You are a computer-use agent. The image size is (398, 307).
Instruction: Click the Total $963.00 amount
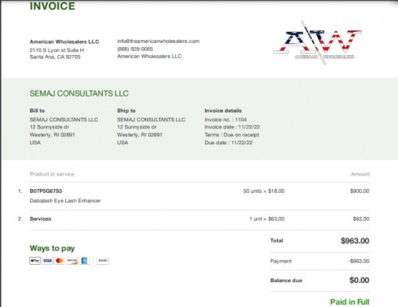point(355,241)
